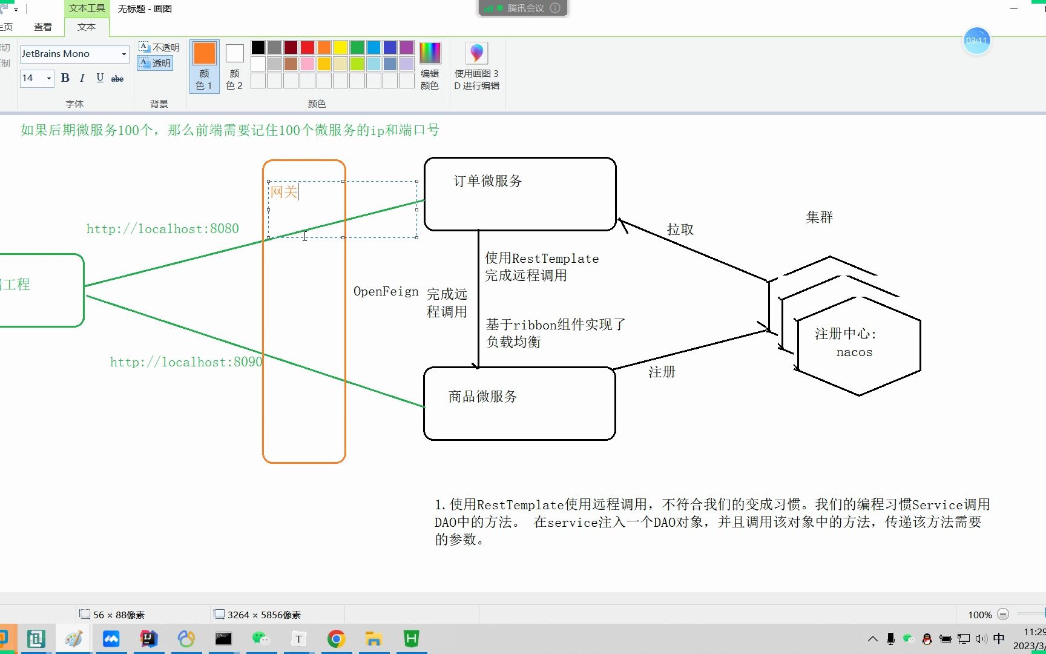Click the battery tray icon
The height and width of the screenshot is (654, 1046).
point(946,639)
